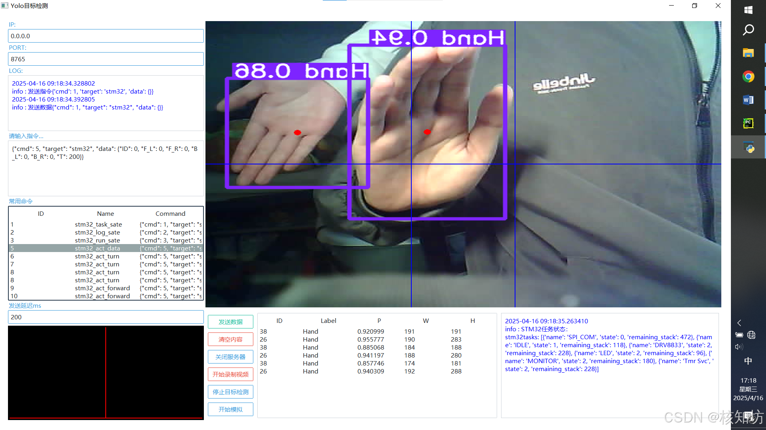Select the Python app taskbar icon
This screenshot has width=766, height=430.
click(748, 148)
